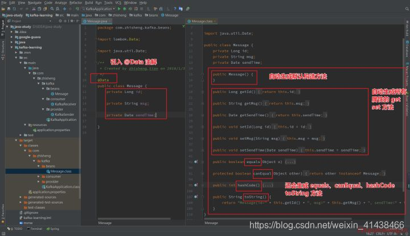
Task: Open the Navigate menu
Action: (35, 3)
